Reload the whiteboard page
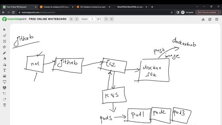 coord(13,12)
